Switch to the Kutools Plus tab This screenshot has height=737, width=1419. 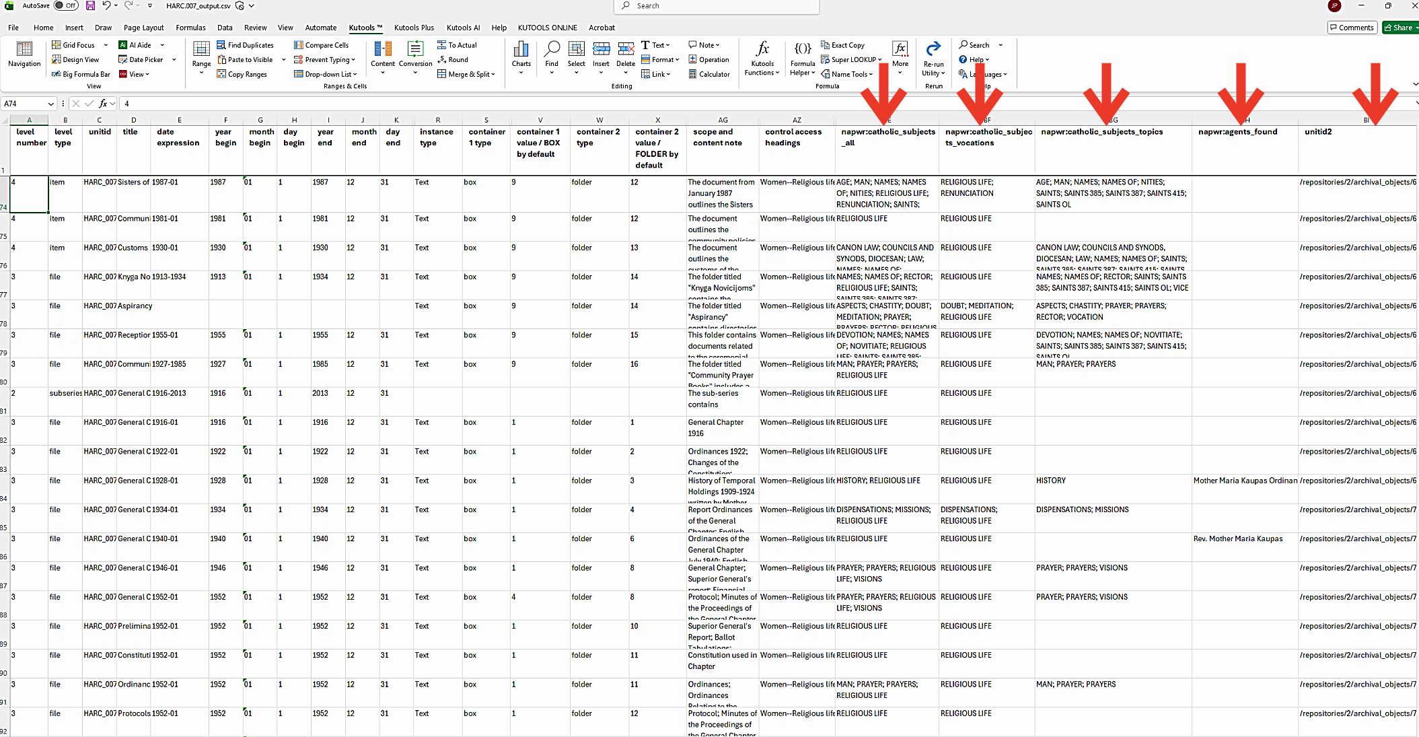(414, 28)
